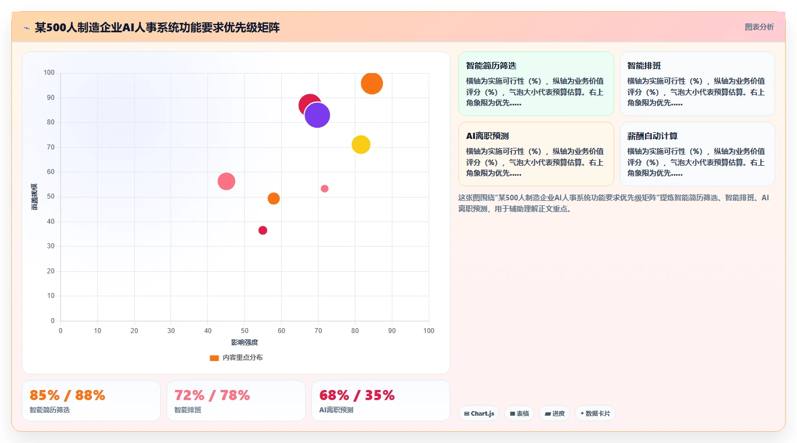Select the large purple bubble
The image size is (797, 443).
point(317,115)
